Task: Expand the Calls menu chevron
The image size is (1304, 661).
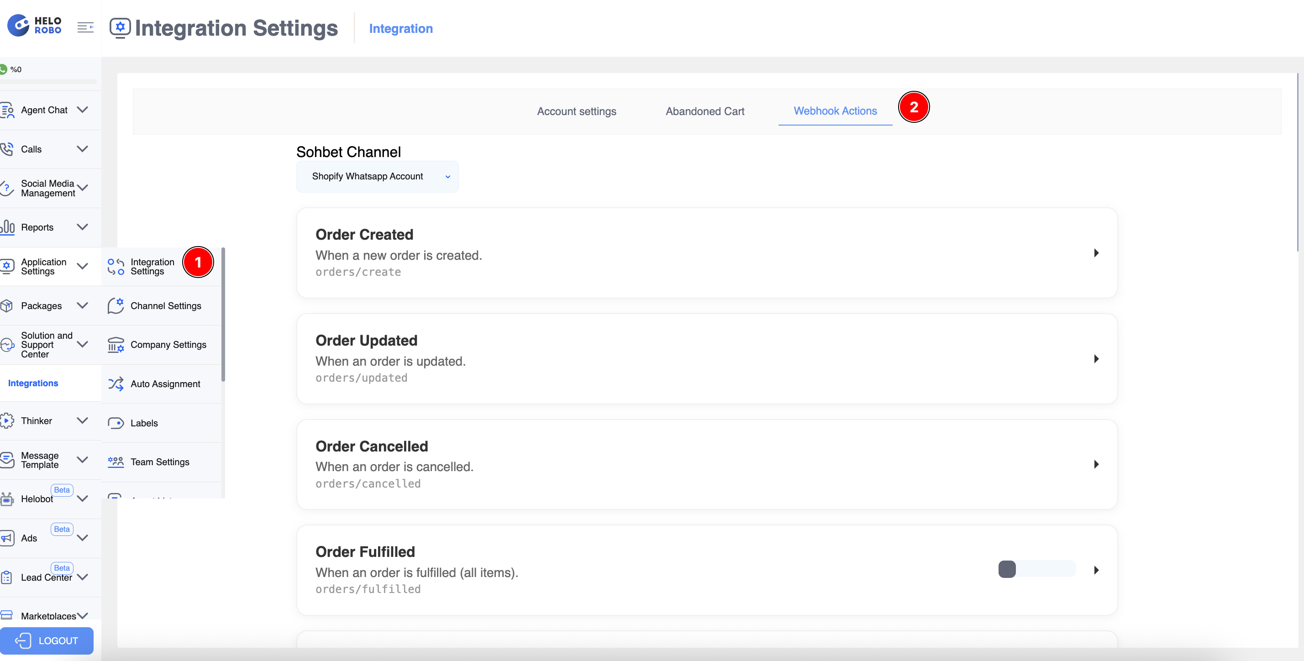Action: click(83, 149)
